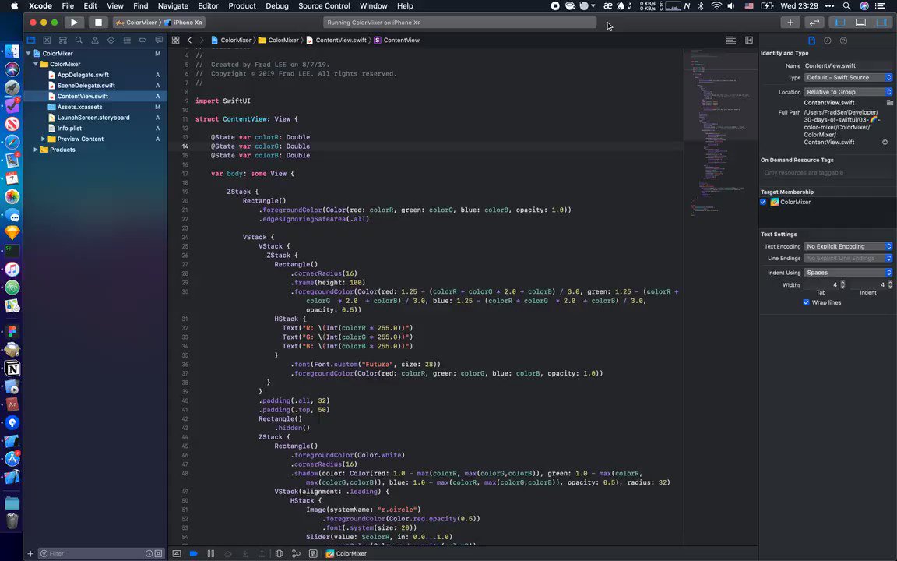
Task: Go forward in editor history
Action: point(202,40)
